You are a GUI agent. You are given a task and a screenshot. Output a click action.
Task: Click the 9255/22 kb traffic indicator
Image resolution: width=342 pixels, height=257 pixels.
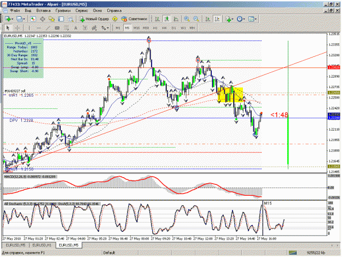pyautogui.click(x=316, y=253)
